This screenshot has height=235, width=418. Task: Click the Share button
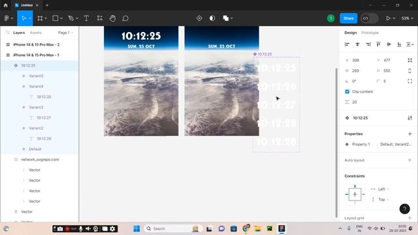point(348,18)
